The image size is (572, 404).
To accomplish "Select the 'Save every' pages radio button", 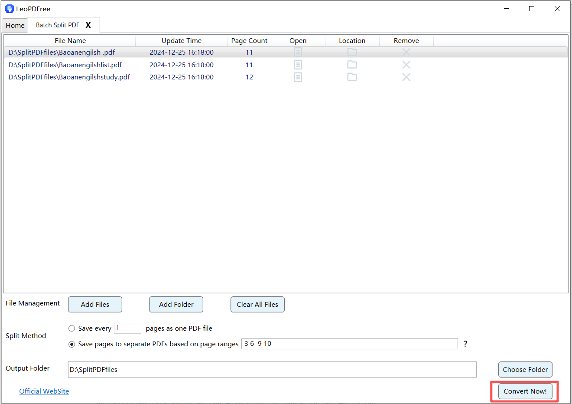I will point(72,328).
